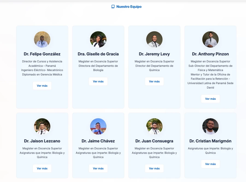Select the avatar above Dr. Jaime Chávez
The height and width of the screenshot is (182, 246).
(98, 126)
